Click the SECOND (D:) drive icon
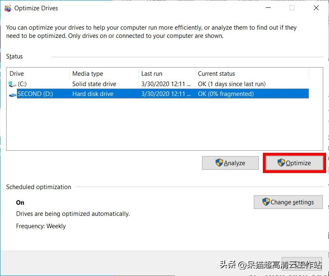This screenshot has width=329, height=276. click(13, 95)
